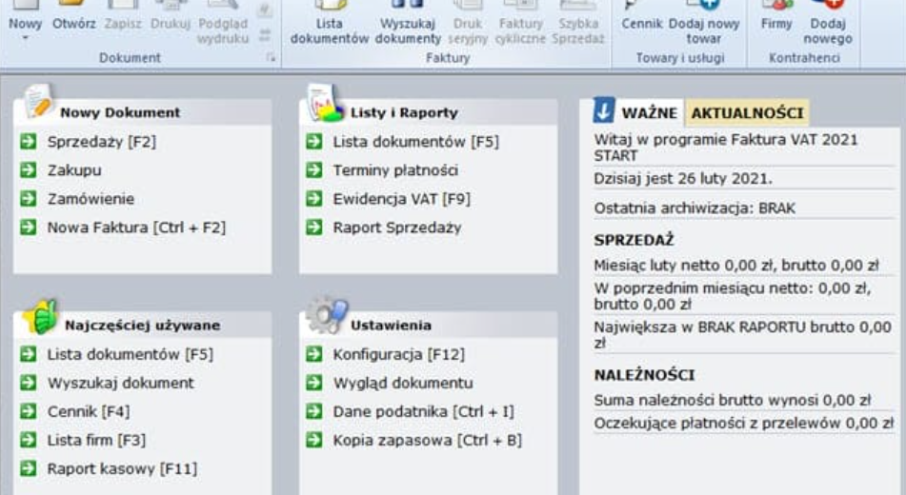Click Faktury cykliczne in the ribbon
Image resolution: width=906 pixels, height=495 pixels.
tap(520, 23)
